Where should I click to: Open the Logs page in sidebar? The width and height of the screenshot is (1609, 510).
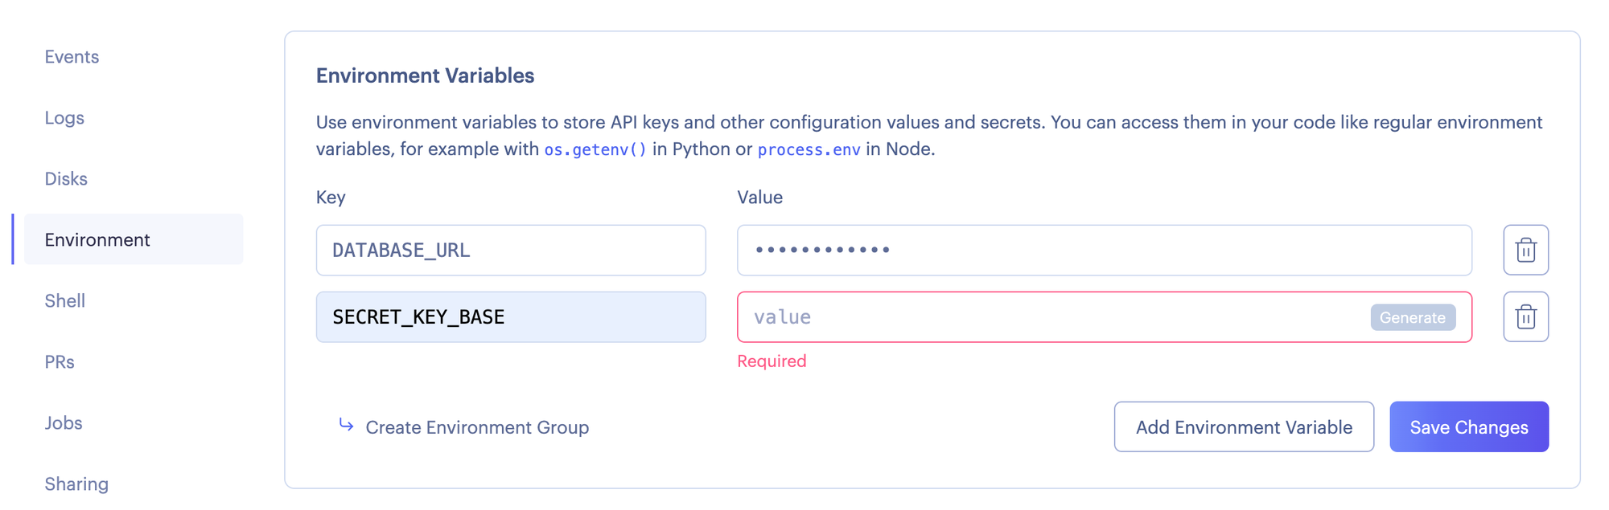(64, 118)
